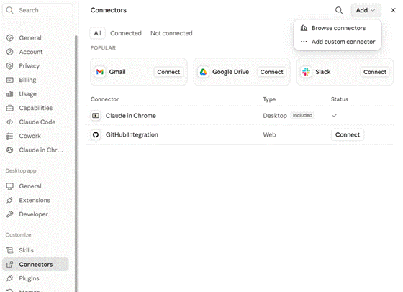Select Connectors in the sidebar
Image resolution: width=403 pixels, height=292 pixels.
click(x=35, y=264)
